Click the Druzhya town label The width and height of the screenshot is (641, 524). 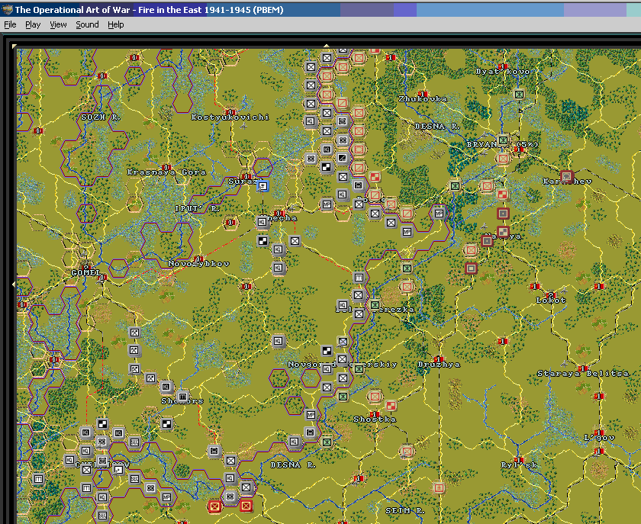[x=439, y=364]
